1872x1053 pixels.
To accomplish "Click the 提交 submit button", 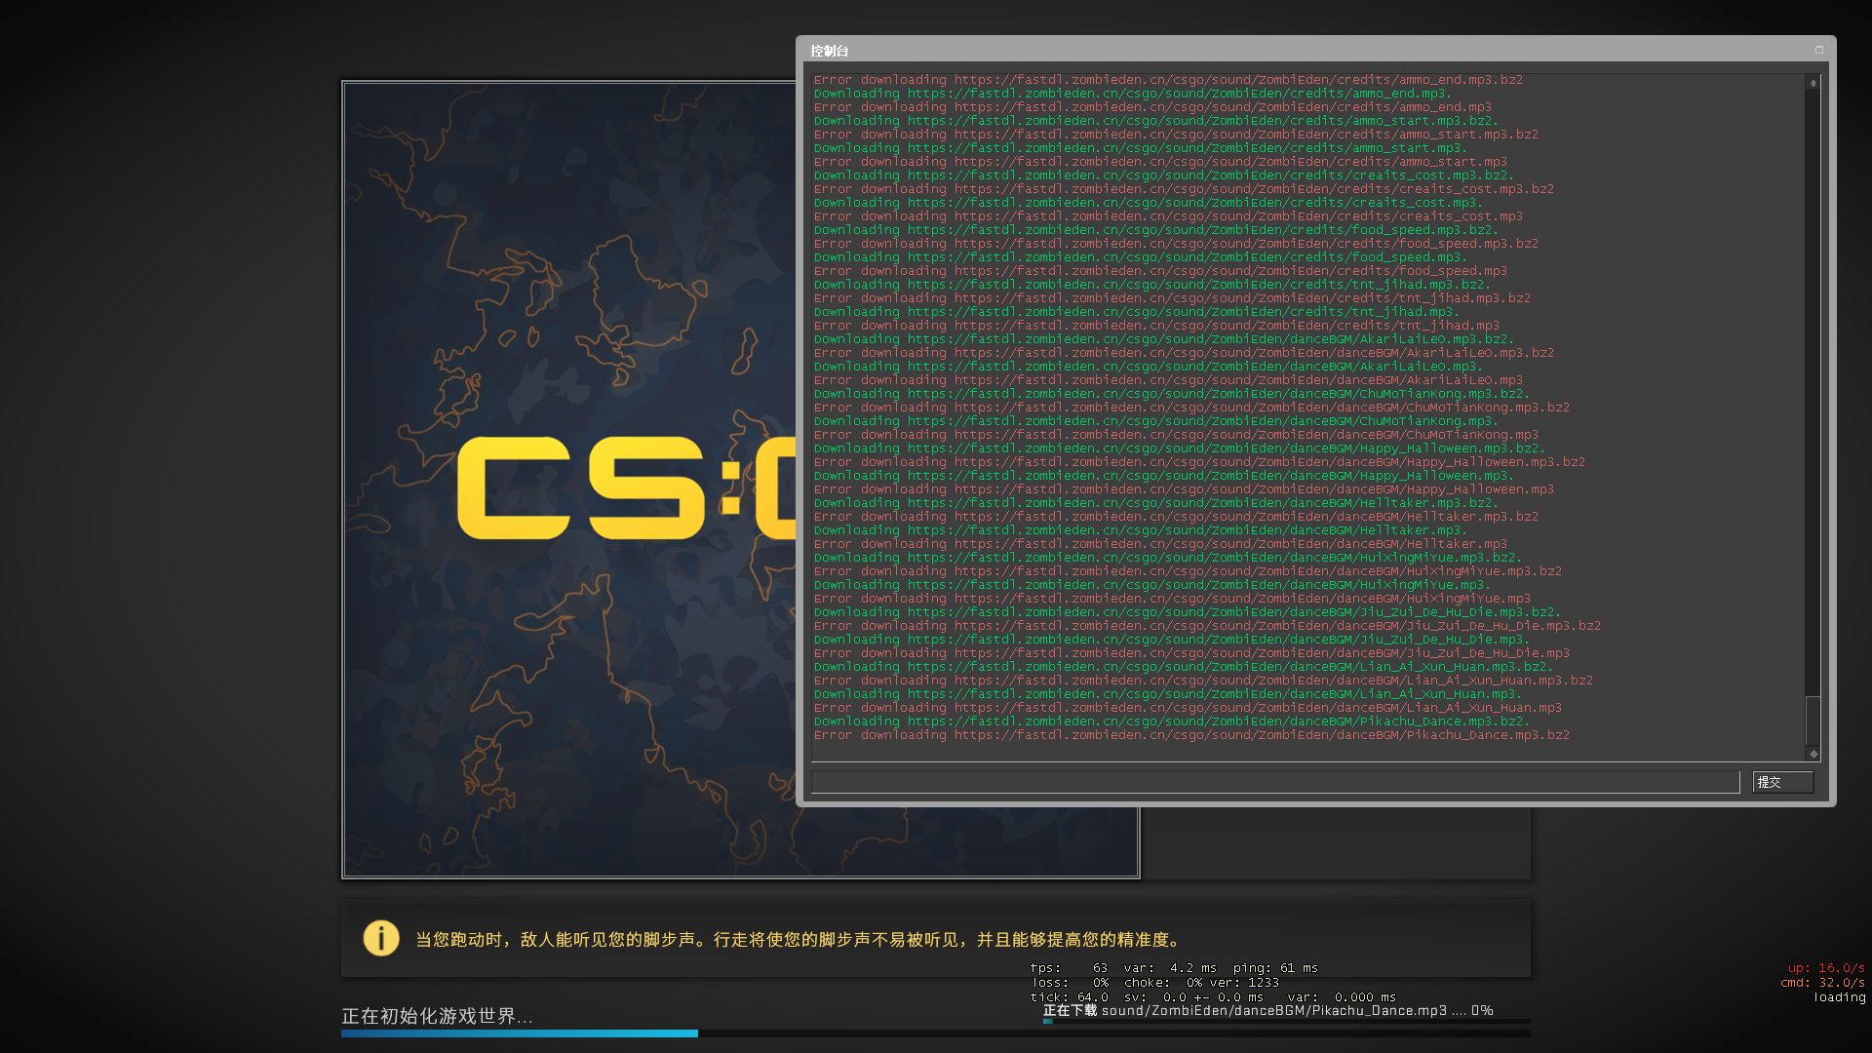I will [1783, 782].
